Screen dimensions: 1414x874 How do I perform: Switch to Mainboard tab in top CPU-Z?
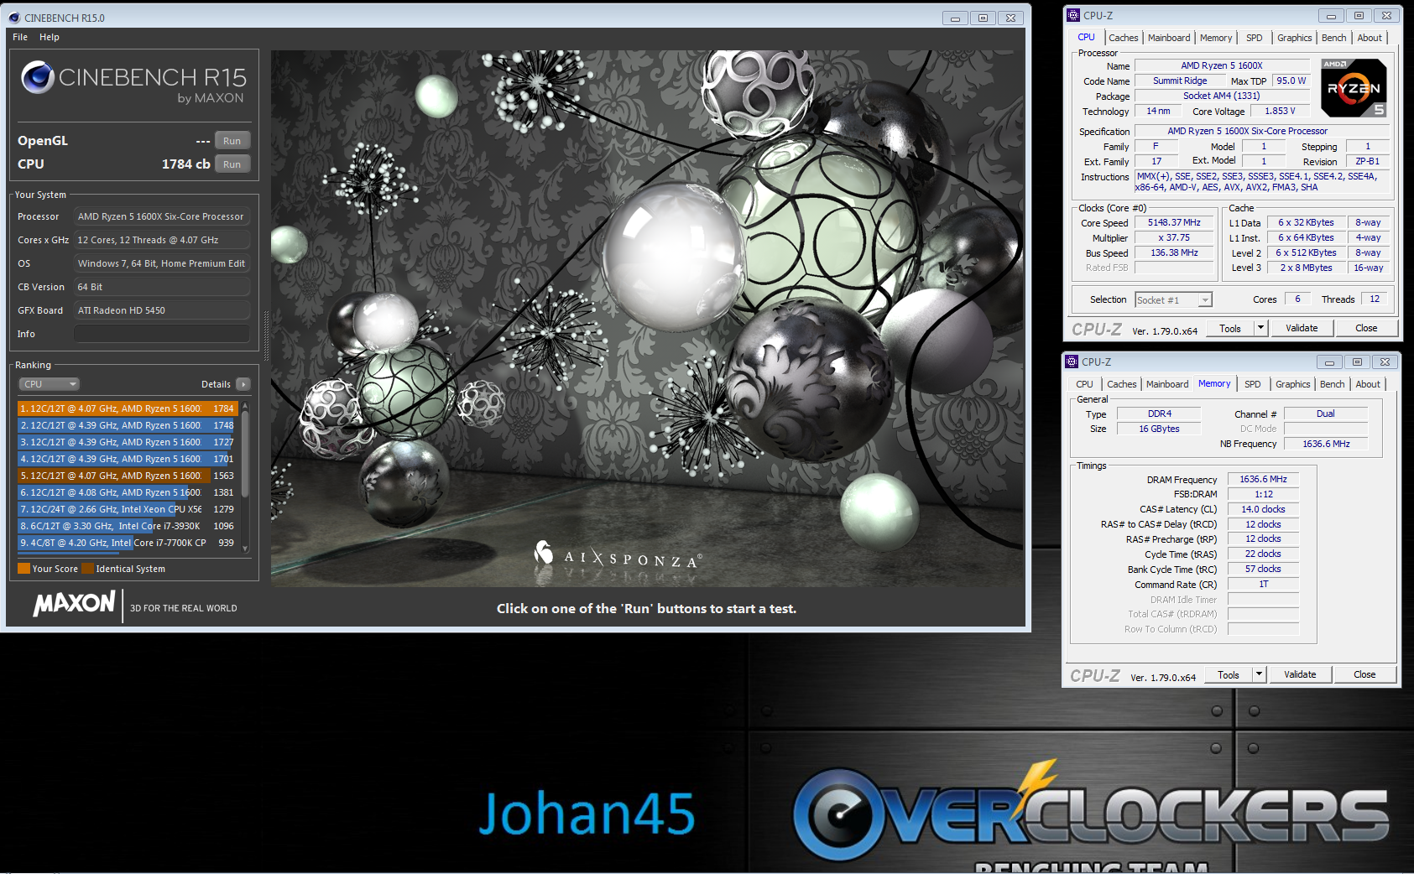1169,38
